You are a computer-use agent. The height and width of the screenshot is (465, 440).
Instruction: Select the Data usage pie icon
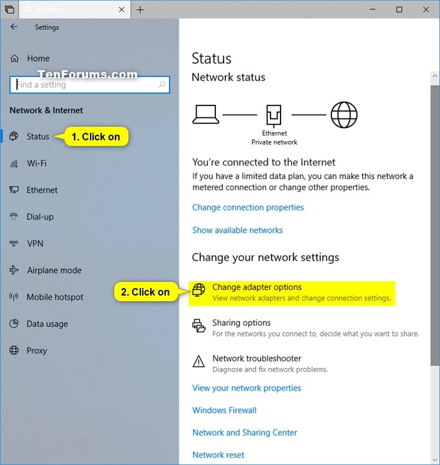tap(14, 323)
